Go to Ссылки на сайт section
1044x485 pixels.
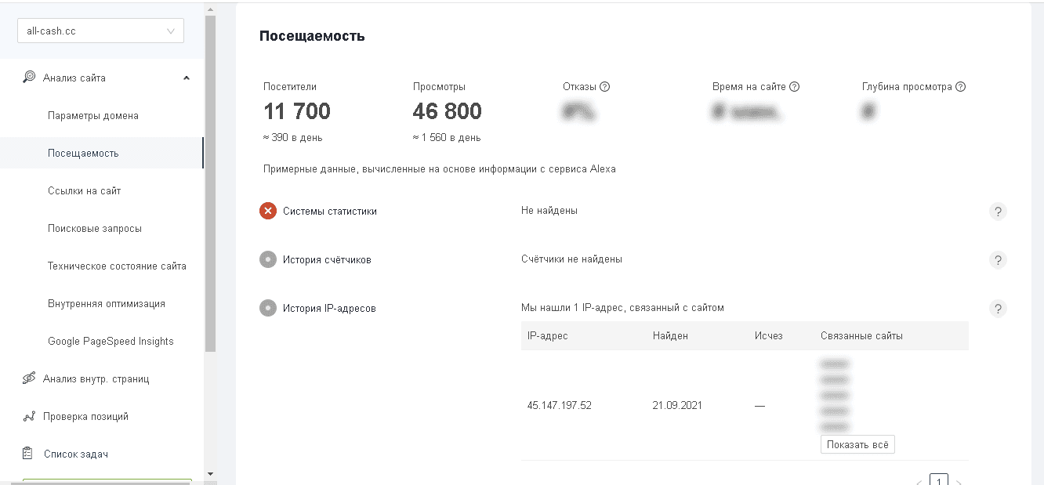coord(84,191)
